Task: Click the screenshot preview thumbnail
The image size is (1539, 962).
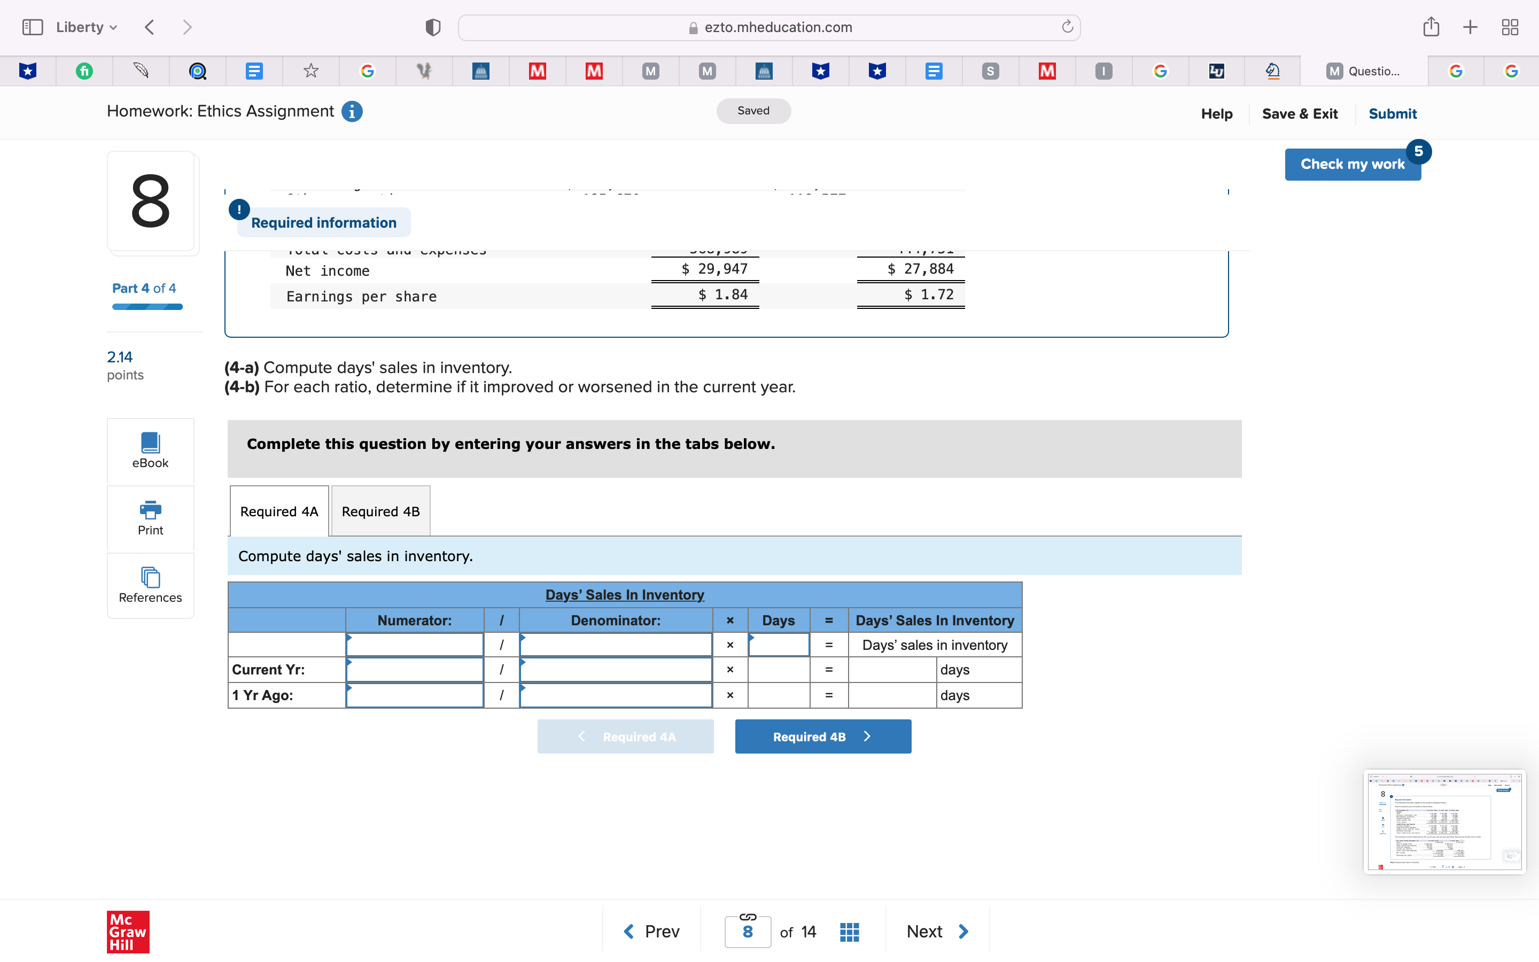Action: (x=1443, y=821)
